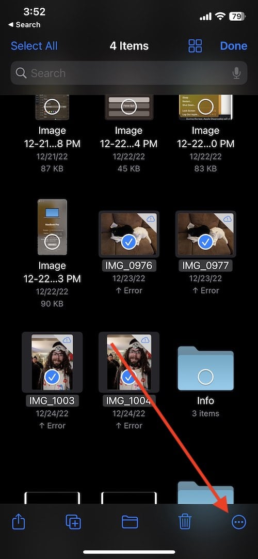Viewport: 258px width, 559px height.
Task: Tap Done to finish selecting
Action: point(233,46)
